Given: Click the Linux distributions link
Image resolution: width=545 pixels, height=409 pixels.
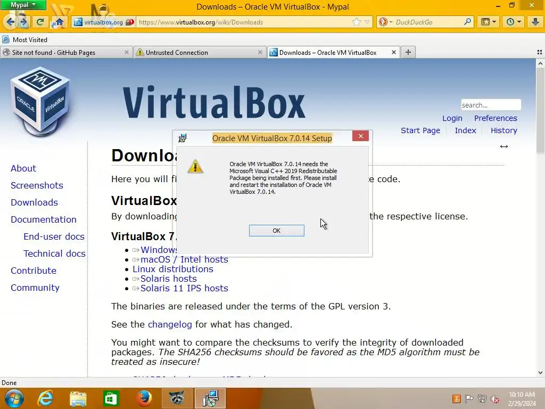Looking at the screenshot, I should coord(173,269).
